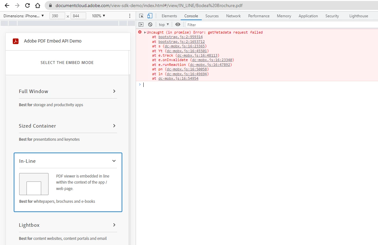The image size is (378, 245).
Task: Select the address bar URL
Action: 149,5
